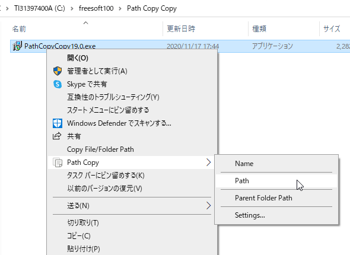Click the Skype logo icon in menu
The height and width of the screenshot is (255, 350).
click(58, 84)
